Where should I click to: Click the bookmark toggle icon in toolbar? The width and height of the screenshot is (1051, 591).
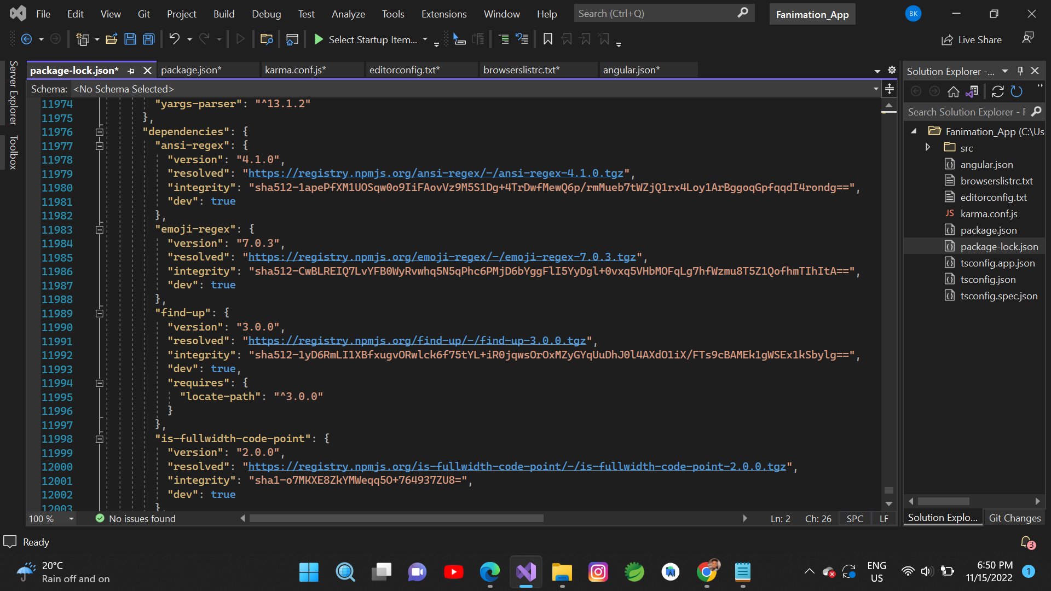(x=547, y=39)
